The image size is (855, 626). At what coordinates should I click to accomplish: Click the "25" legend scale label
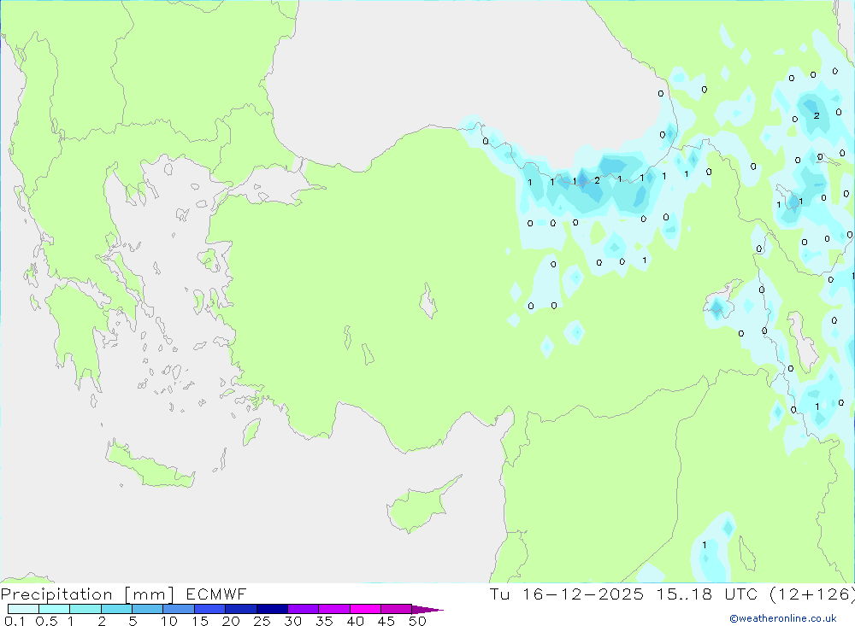tap(262, 621)
